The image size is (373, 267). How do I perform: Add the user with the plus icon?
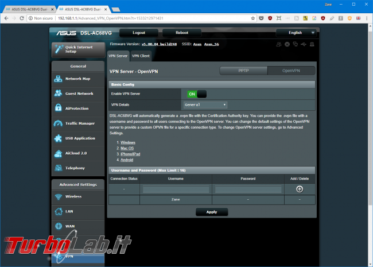[x=300, y=189]
